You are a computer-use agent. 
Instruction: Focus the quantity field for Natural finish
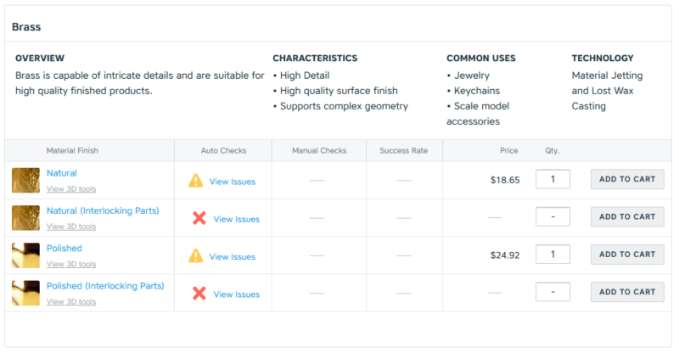click(x=553, y=179)
